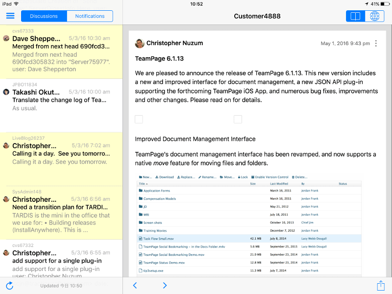Open Christopher Nuzum author name
Screen dimensions: 392x294
(x=174, y=43)
